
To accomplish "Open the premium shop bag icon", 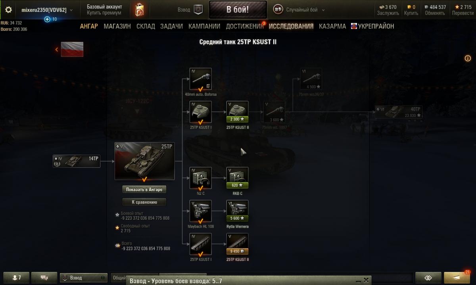I will tap(139, 9).
